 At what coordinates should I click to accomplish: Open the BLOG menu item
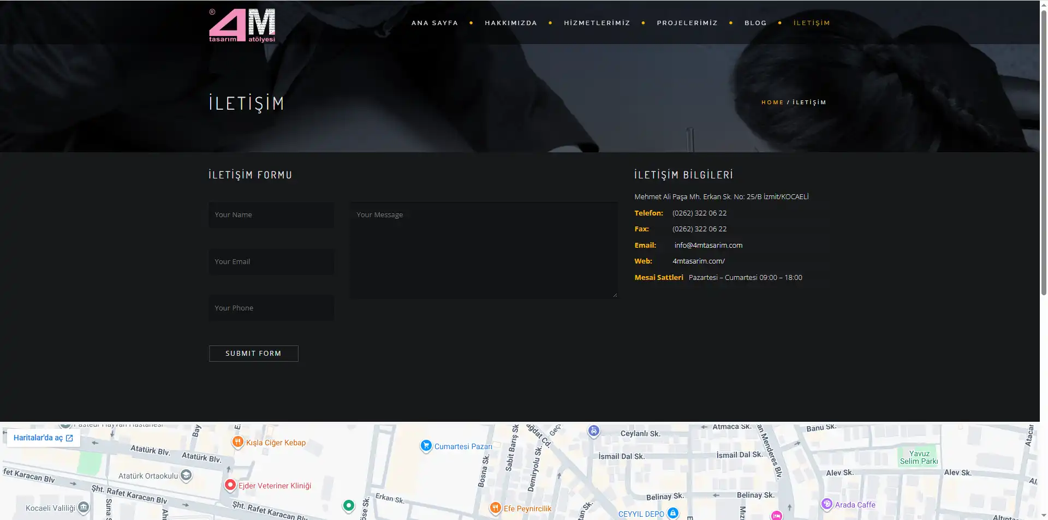pos(755,23)
